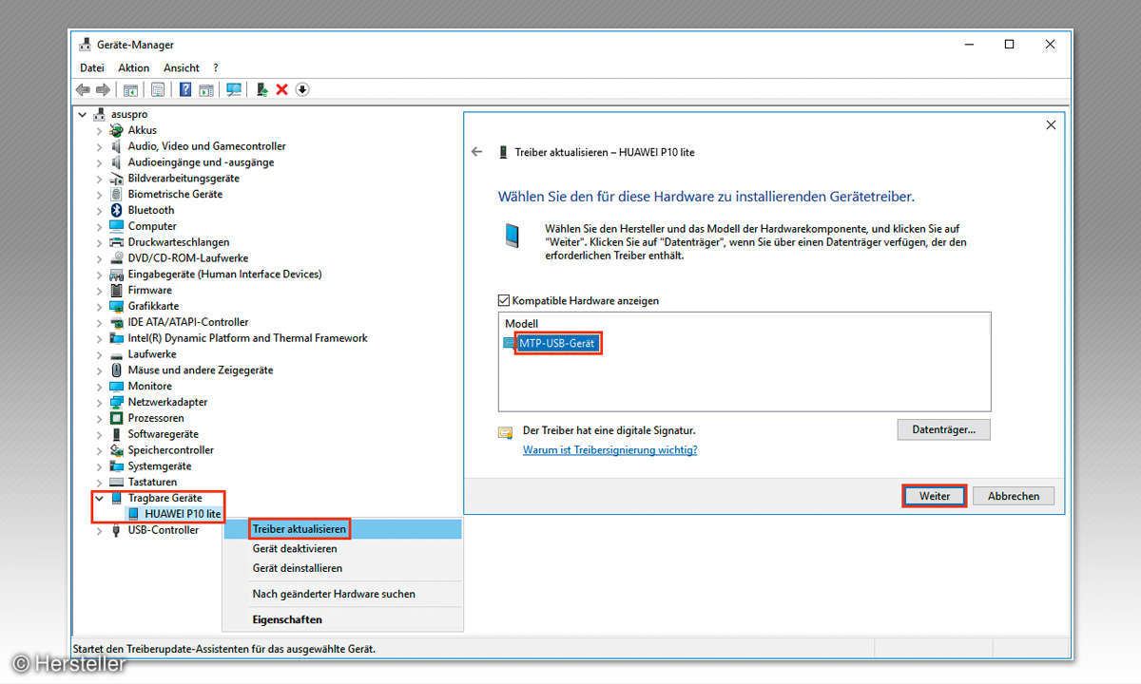Click the Druckwarteschlangen printer icon
The height and width of the screenshot is (684, 1141).
(116, 242)
